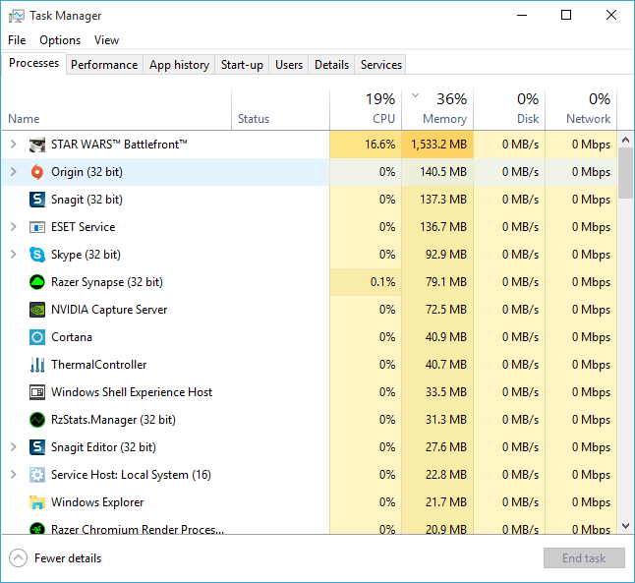Select the NVIDIA Capture Server name

click(x=109, y=310)
